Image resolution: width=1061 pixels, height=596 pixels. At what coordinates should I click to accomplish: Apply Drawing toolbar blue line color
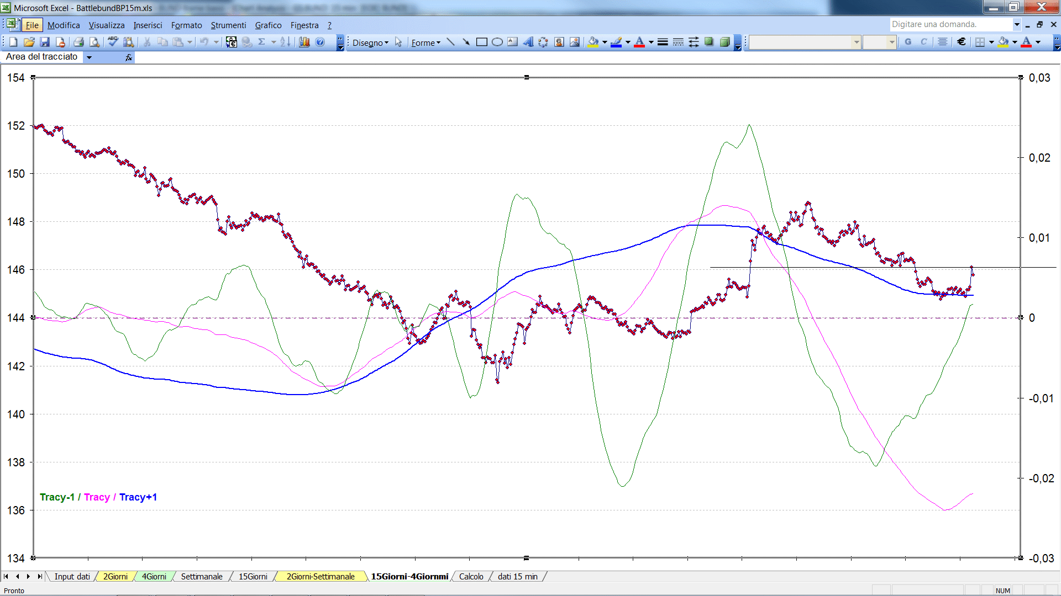tap(616, 42)
